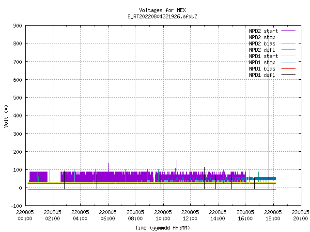Image resolution: width=310 pixels, height=232 pixels.
Task: Click the 'NPD2 start' legend label
Action: click(263, 31)
